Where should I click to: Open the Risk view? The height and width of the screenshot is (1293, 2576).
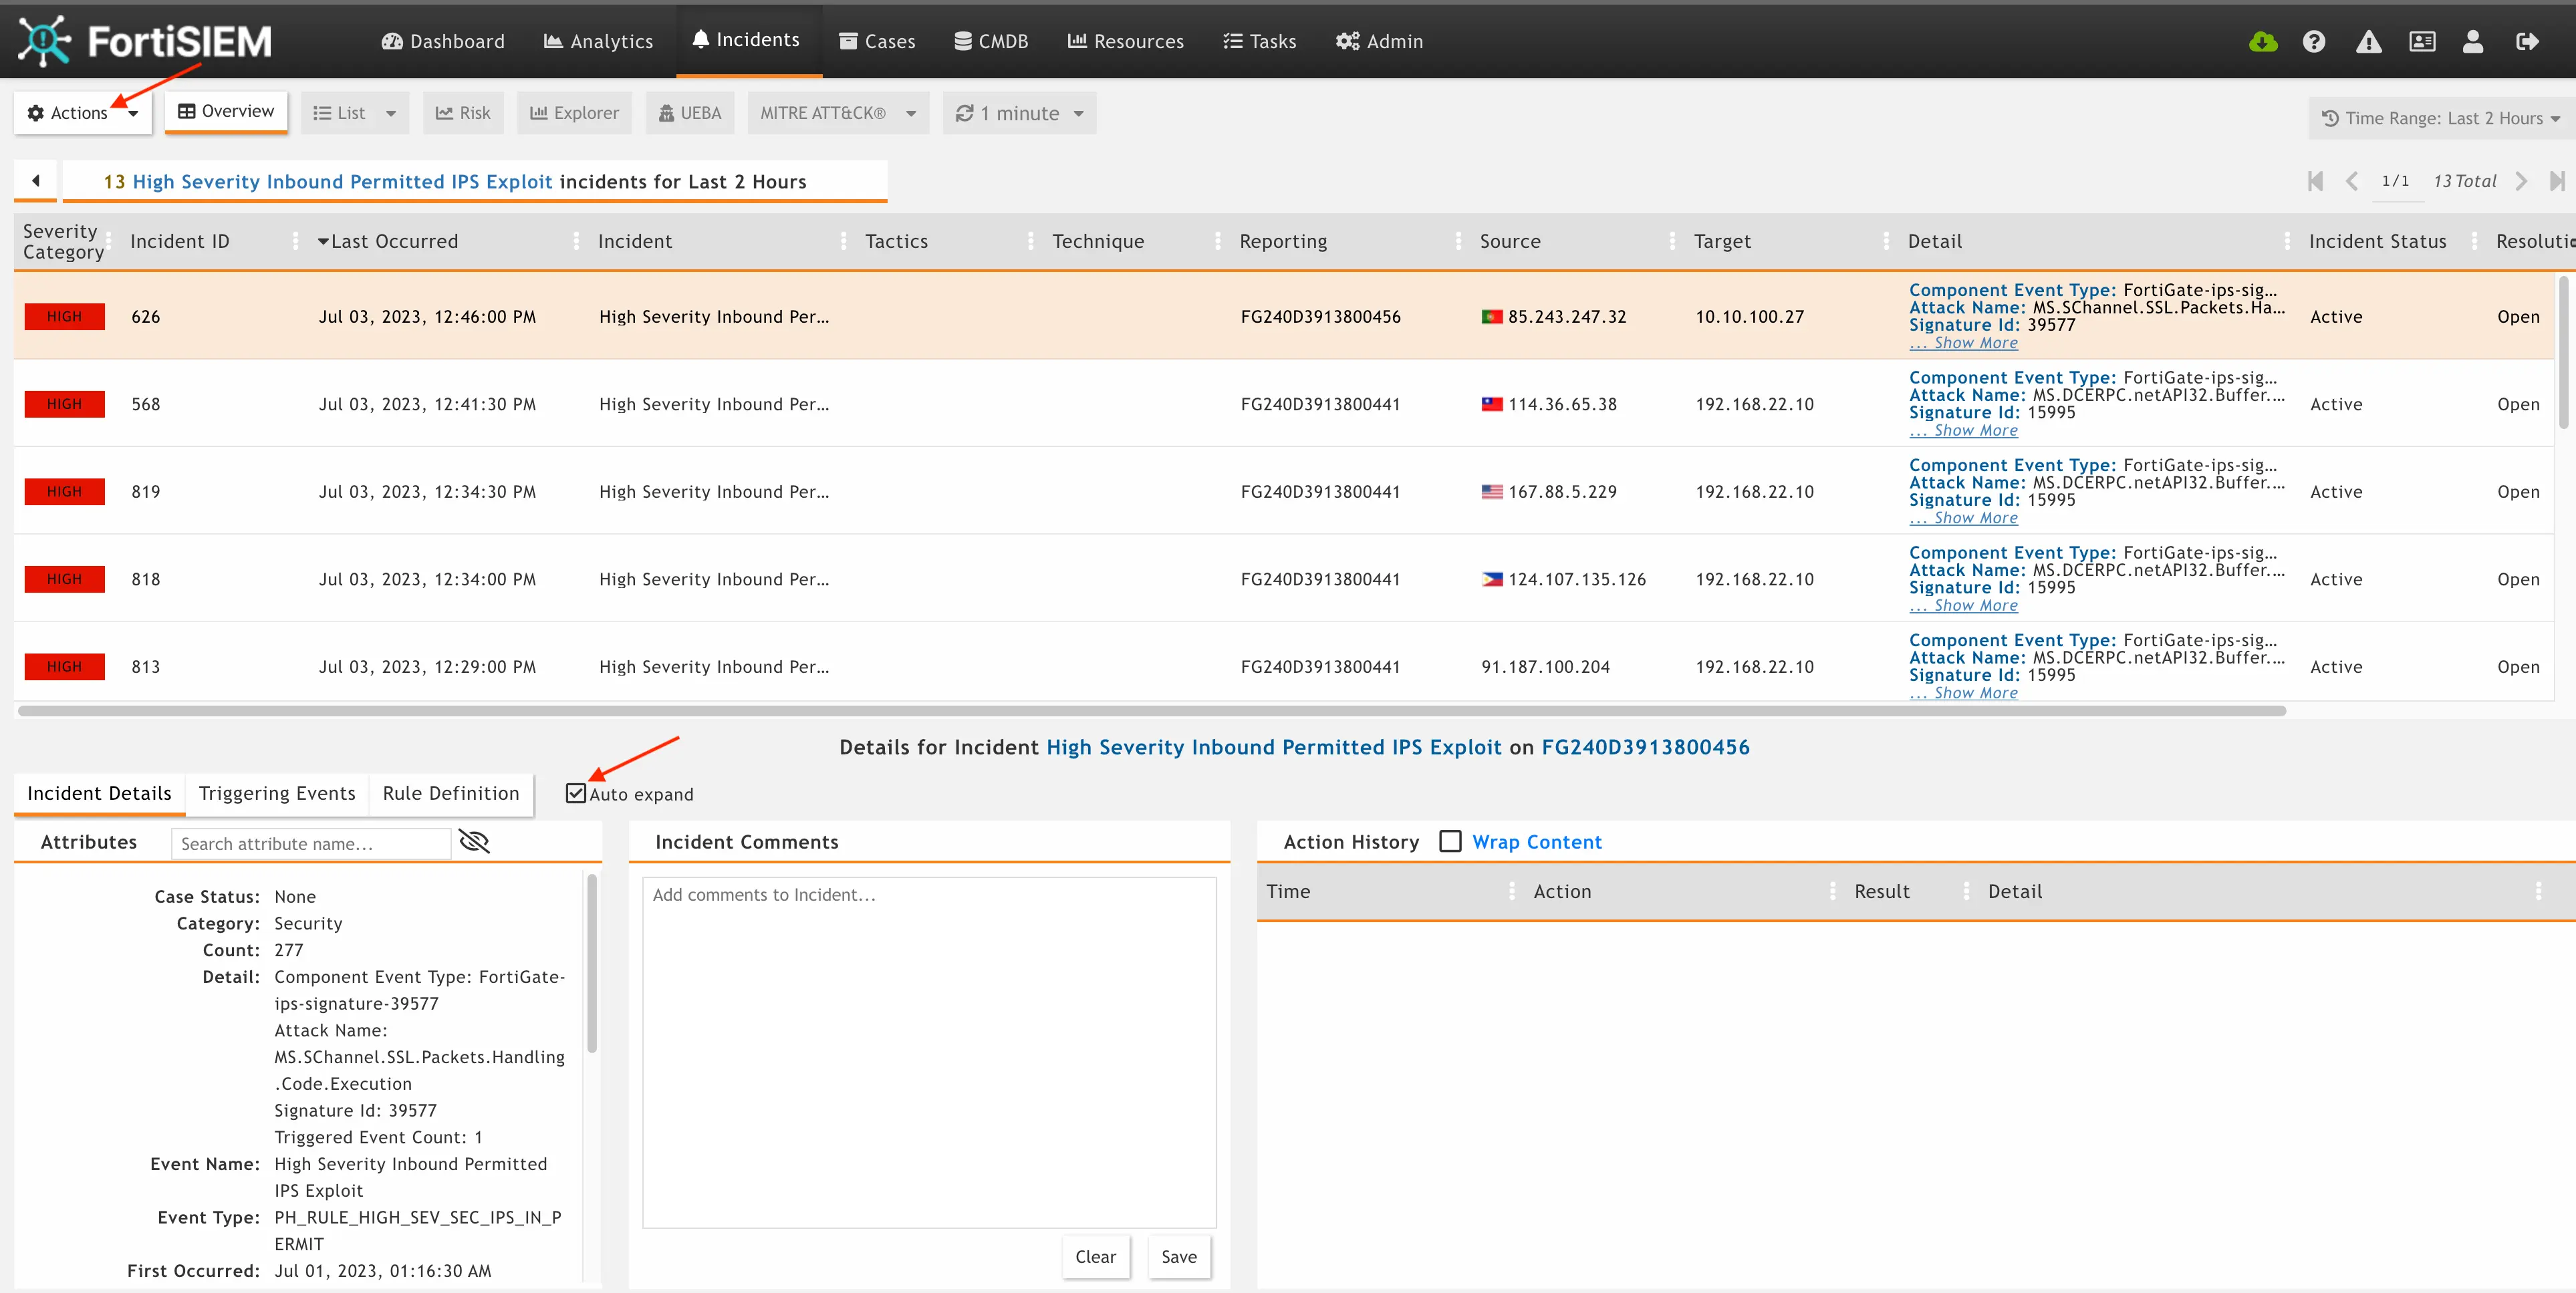463,113
